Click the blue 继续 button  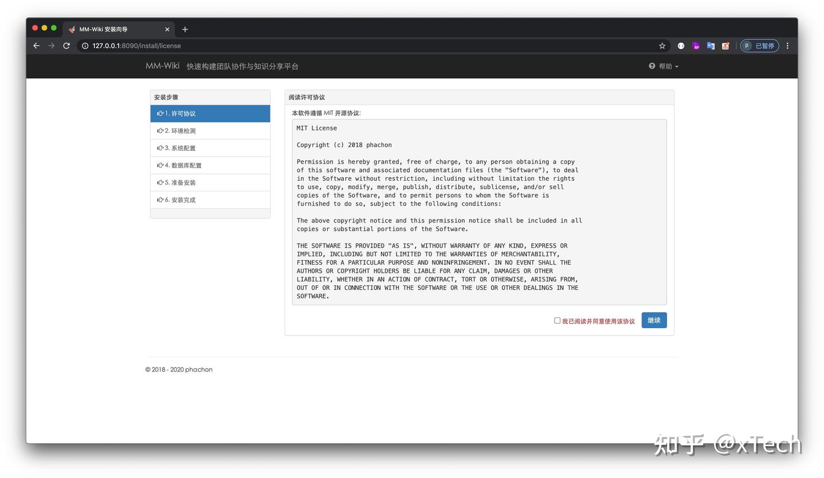[x=654, y=320]
